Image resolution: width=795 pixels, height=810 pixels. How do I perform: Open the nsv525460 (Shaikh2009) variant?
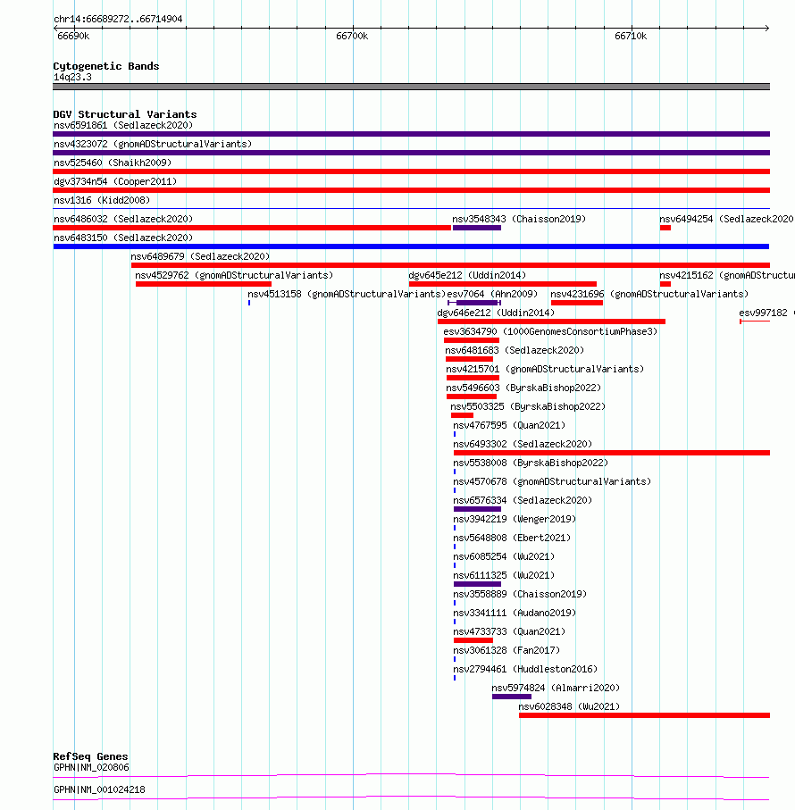[x=113, y=163]
